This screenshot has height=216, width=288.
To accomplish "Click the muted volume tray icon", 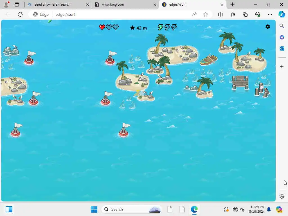I will (242, 209).
